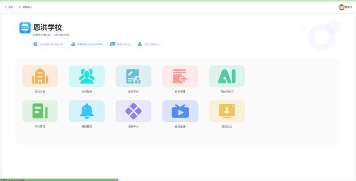Click the 家校共育 label text
Image resolution: width=356 pixels, height=181 pixels.
[x=40, y=92]
